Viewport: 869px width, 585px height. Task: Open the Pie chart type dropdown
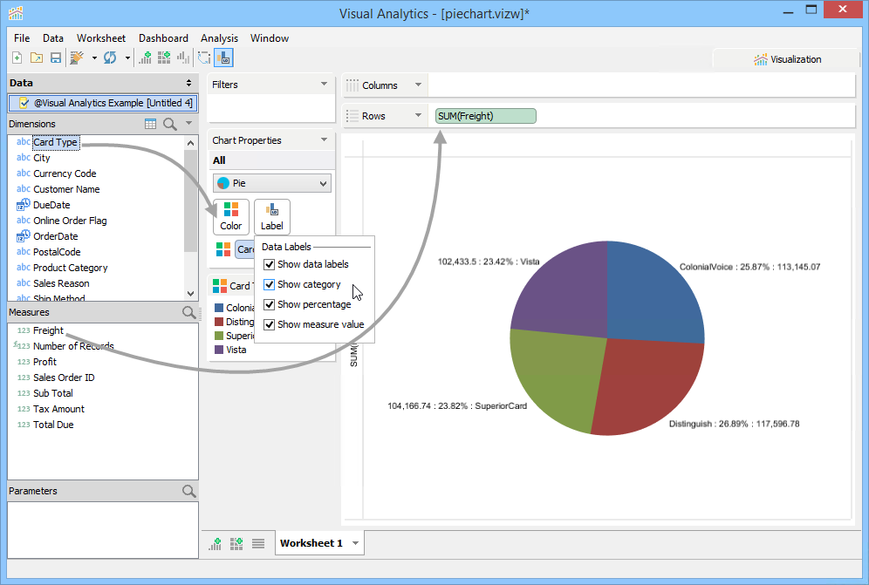point(272,183)
